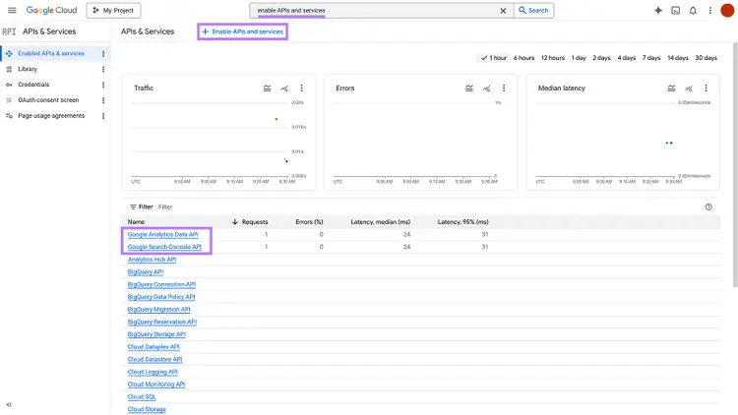Open BigQuery Reservation API link
738x415 pixels.
pos(162,322)
